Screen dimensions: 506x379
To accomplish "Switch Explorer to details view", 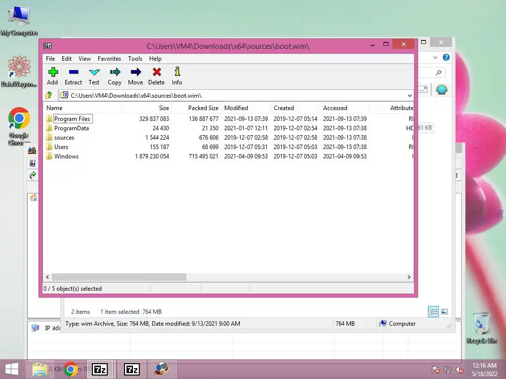I will tap(433, 312).
